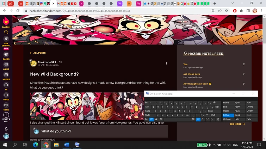The height and width of the screenshot is (149, 266).
Task: Bookmark this page with the star icon
Action: tap(227, 11)
